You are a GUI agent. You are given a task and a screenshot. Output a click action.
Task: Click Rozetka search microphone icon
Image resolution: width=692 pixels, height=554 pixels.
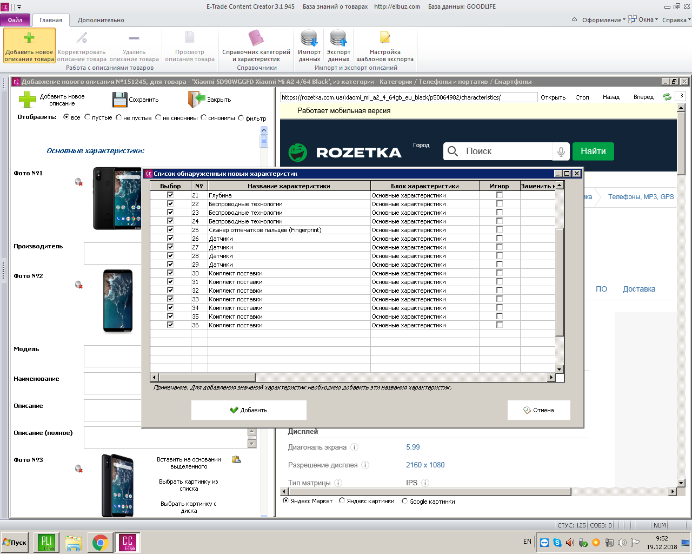(x=561, y=151)
